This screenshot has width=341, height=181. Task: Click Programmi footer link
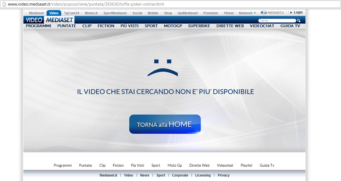point(63,166)
